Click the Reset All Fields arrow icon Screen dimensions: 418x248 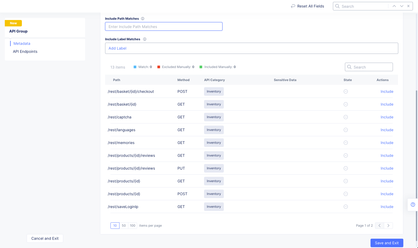tap(293, 6)
